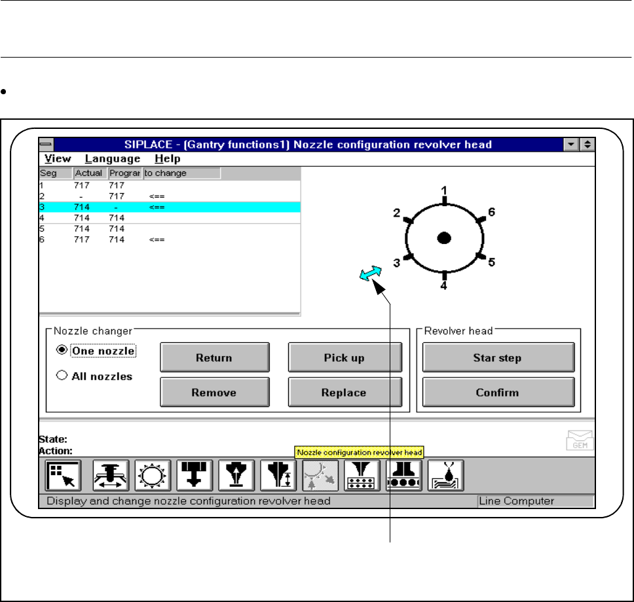Click the selection grid cursor toolbar icon
The width and height of the screenshot is (634, 602).
(63, 476)
